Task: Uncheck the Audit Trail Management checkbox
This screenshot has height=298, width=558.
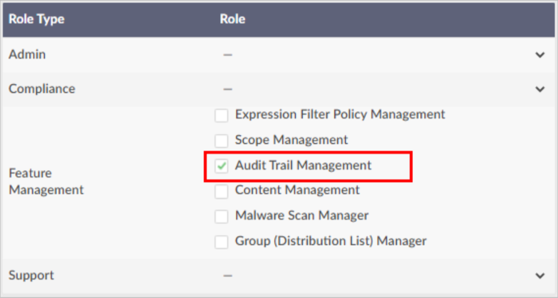Action: click(x=221, y=166)
